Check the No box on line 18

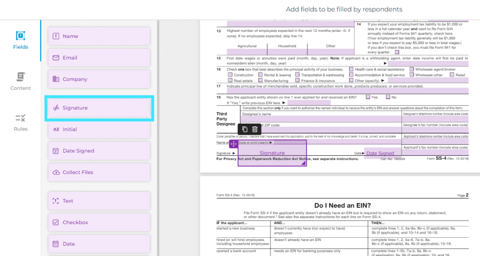pos(388,97)
